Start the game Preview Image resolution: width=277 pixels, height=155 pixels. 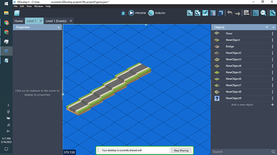(137, 13)
